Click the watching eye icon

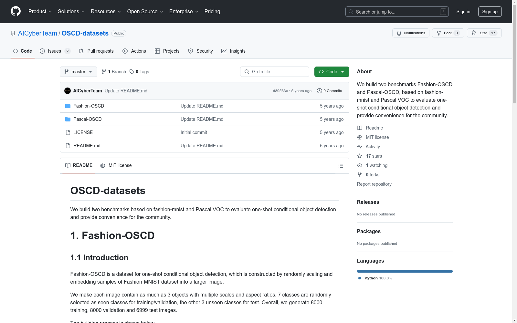[360, 165]
